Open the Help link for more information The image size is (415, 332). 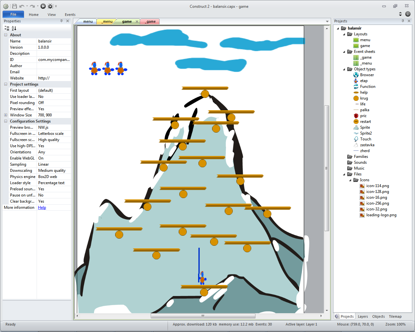point(42,207)
